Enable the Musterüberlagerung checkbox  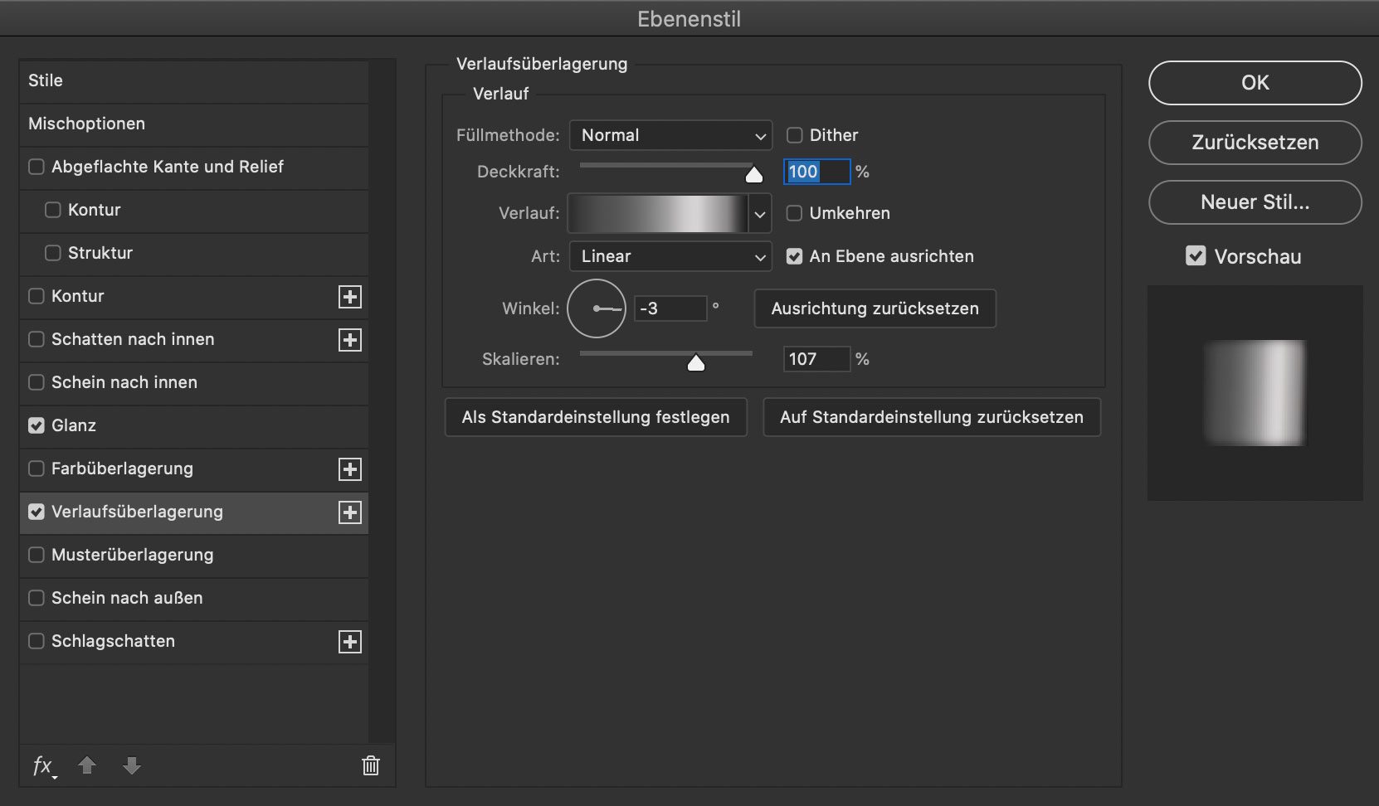pos(37,555)
